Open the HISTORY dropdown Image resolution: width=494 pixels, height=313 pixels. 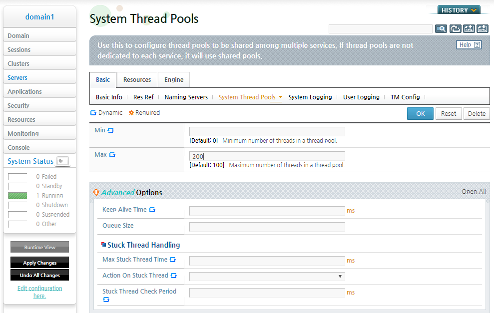click(x=459, y=10)
